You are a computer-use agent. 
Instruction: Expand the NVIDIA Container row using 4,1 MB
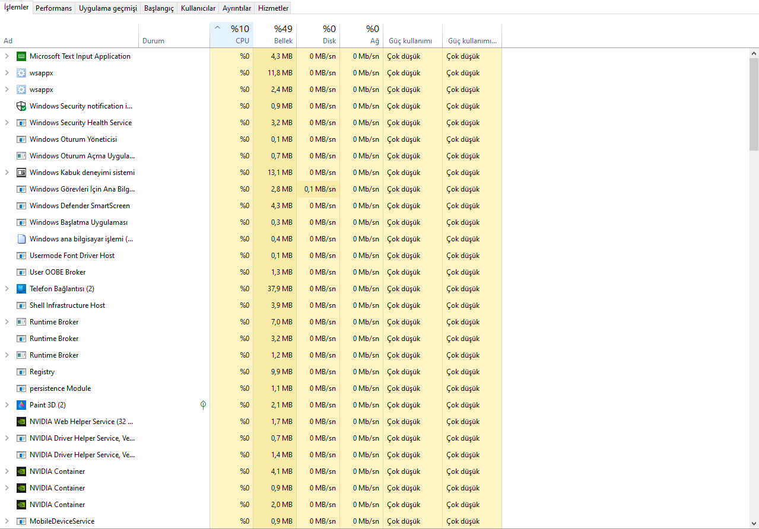7,471
